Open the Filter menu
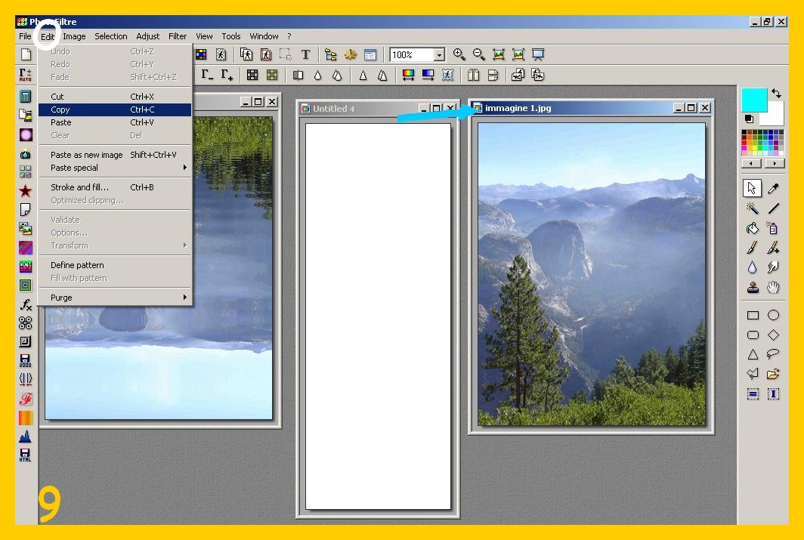Screen dimensions: 804x540 pyautogui.click(x=178, y=36)
